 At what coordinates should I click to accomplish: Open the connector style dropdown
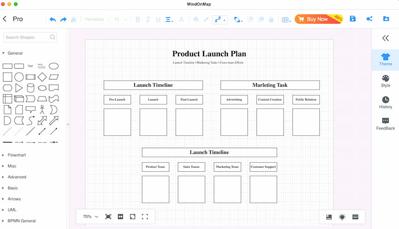[x=219, y=19]
